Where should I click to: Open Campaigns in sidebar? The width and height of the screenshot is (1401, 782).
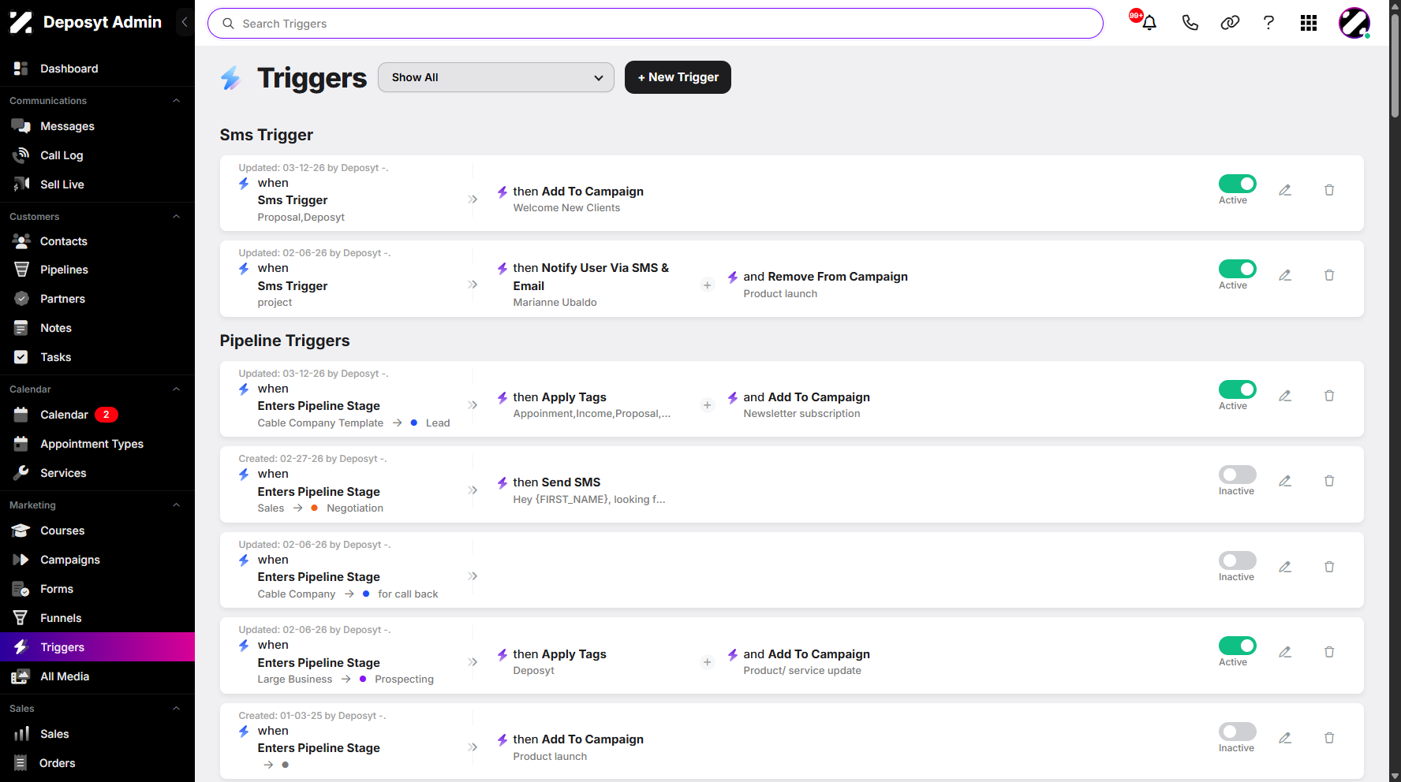pos(97,560)
